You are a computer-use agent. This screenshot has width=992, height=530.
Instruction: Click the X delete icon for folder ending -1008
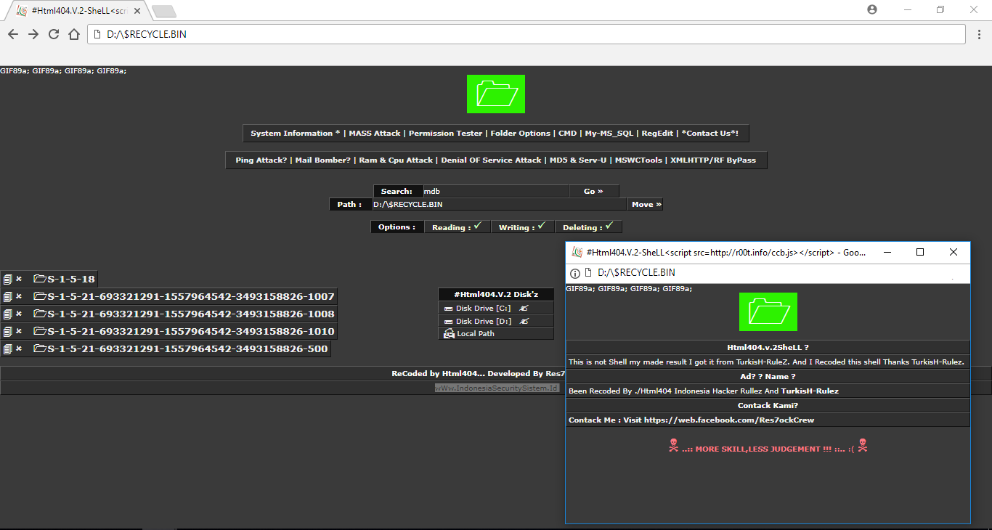(x=19, y=314)
